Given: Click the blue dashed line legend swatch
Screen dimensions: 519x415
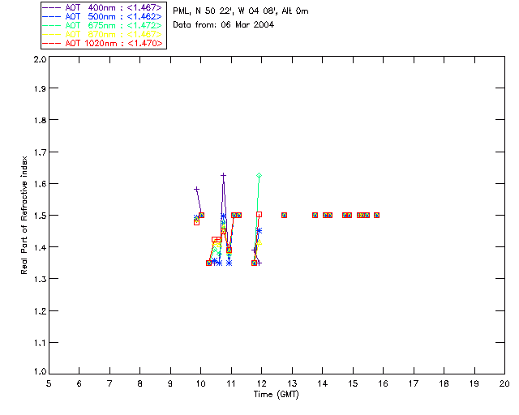Looking at the screenshot, I should [52, 16].
